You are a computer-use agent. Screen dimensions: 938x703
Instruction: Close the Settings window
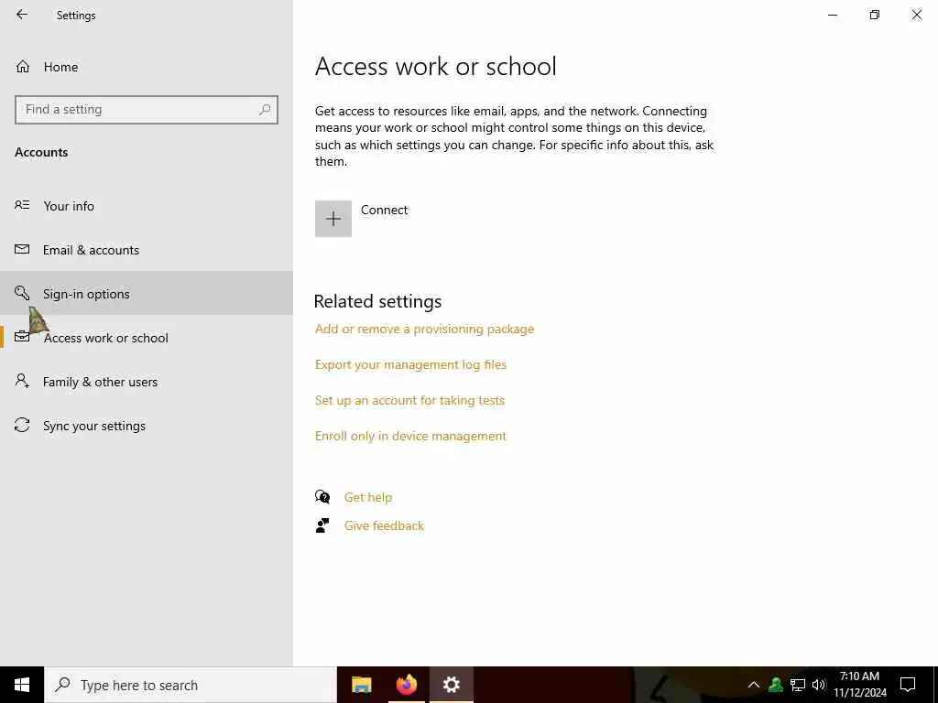coord(916,15)
